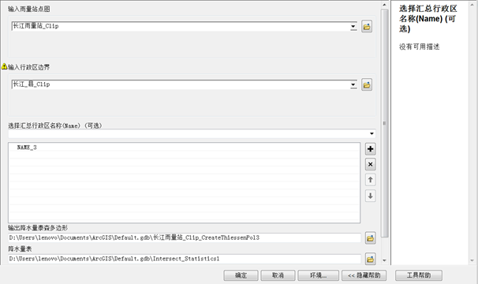Browse for output Thiessen polygon location

371,238
